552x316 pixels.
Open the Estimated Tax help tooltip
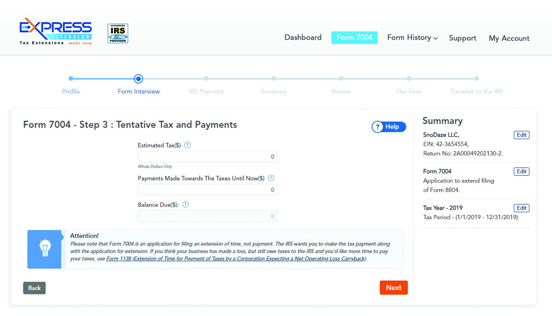tap(188, 145)
